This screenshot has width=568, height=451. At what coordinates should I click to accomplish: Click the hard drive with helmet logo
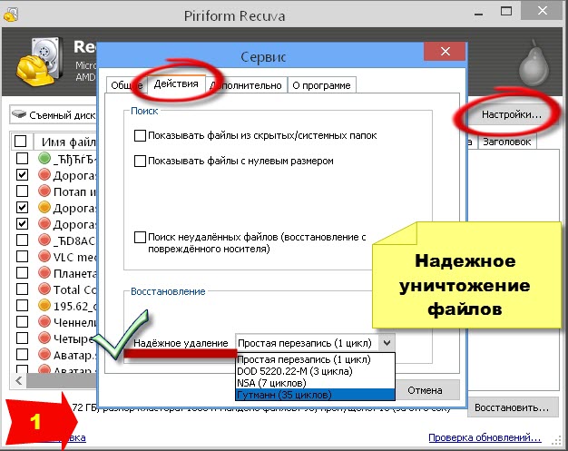40,61
